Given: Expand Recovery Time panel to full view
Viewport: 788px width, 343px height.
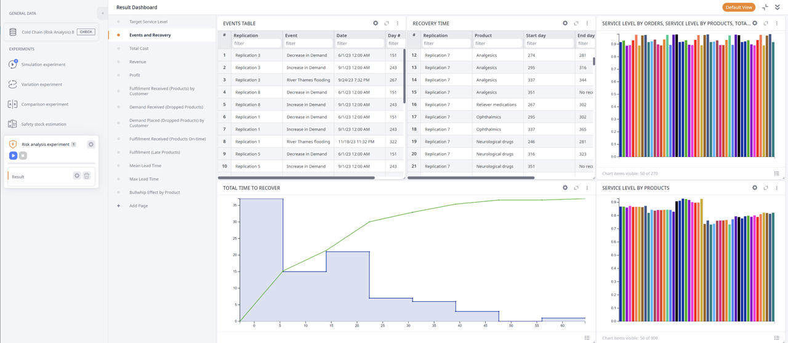Looking at the screenshot, I should [x=576, y=23].
